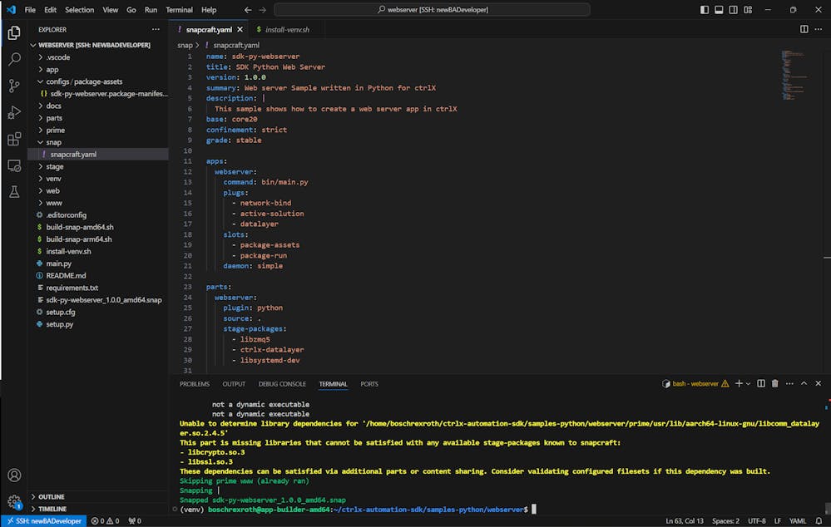This screenshot has width=831, height=527.
Task: Expand the OUTLINE section
Action: coord(52,497)
